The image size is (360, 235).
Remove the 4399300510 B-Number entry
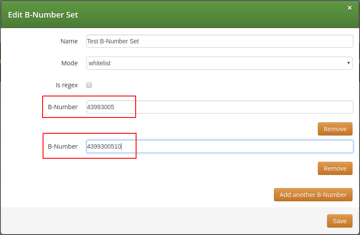point(335,168)
